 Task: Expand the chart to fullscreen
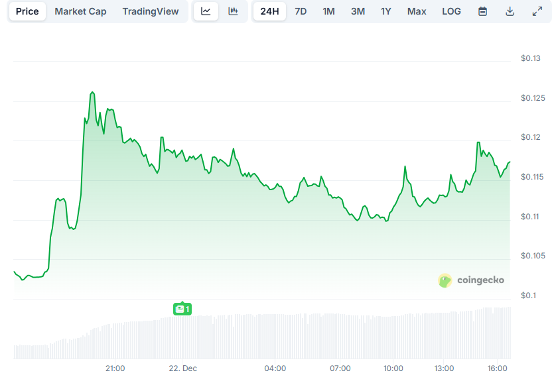coord(536,11)
